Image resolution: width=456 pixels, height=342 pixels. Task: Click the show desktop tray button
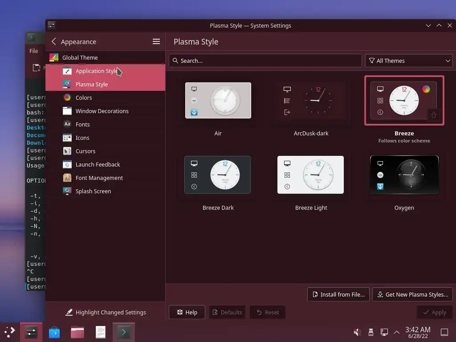[x=444, y=332]
